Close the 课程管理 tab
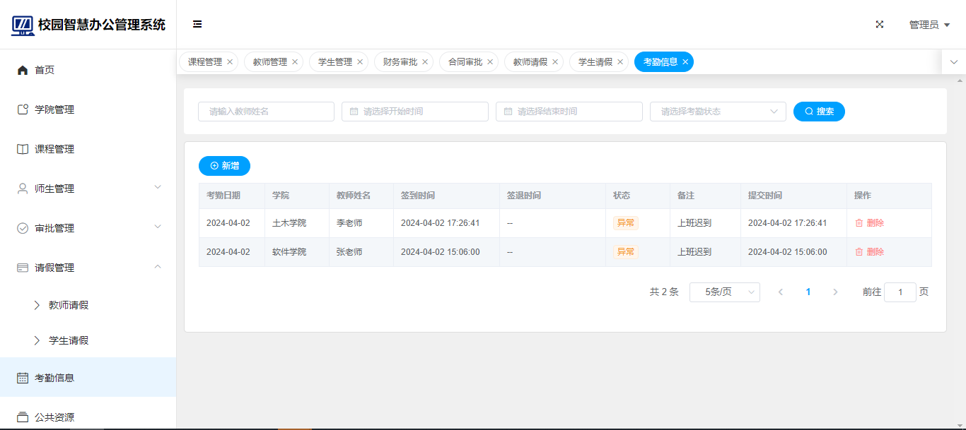Image resolution: width=966 pixels, height=430 pixels. pyautogui.click(x=230, y=62)
